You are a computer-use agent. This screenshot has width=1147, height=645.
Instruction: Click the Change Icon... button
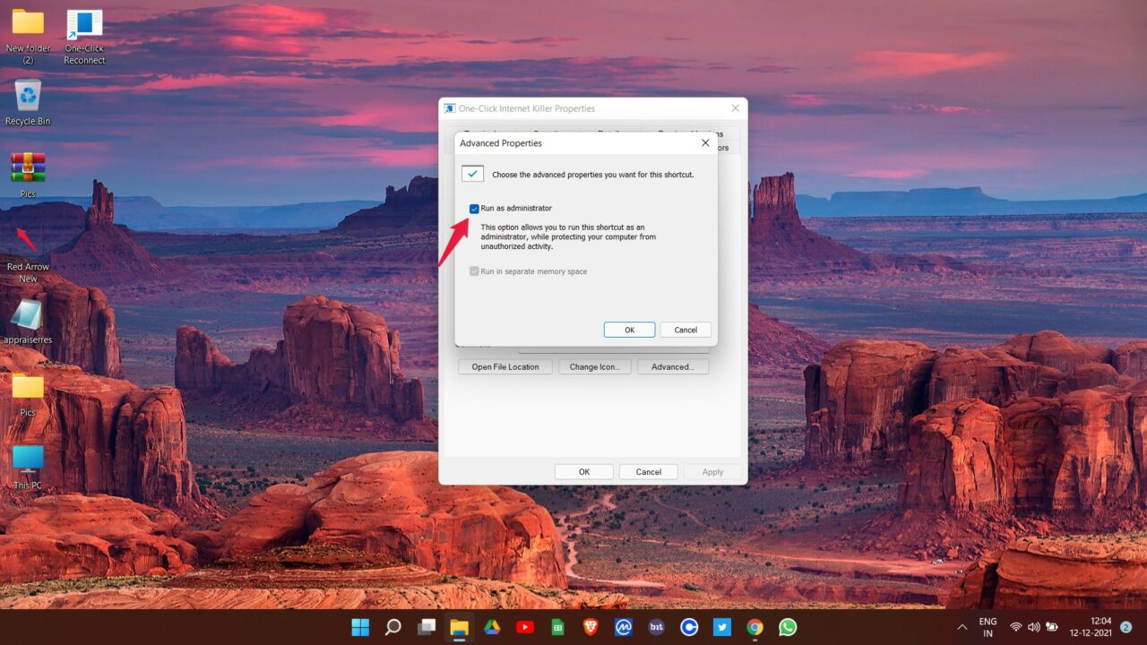click(595, 366)
